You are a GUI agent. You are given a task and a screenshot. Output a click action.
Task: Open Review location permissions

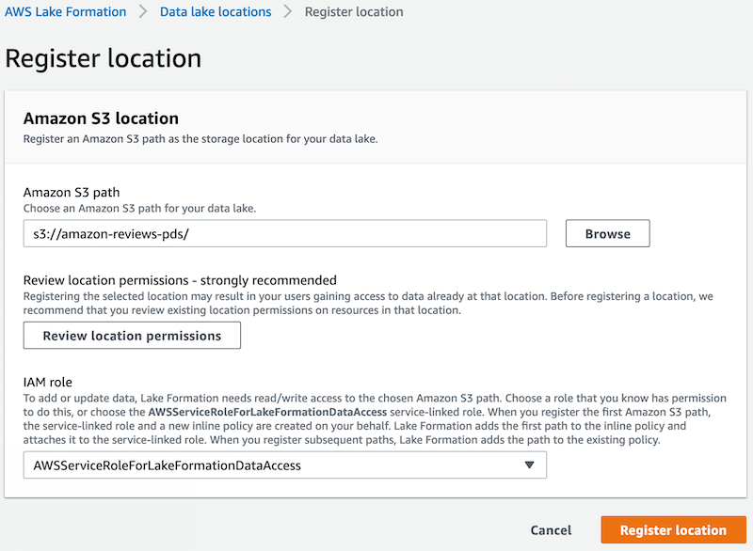[132, 335]
